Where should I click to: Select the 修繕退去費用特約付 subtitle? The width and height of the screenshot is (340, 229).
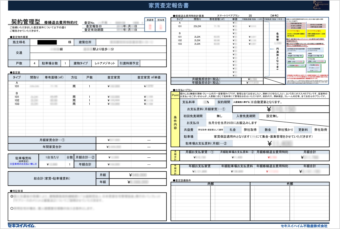pyautogui.click(x=61, y=22)
